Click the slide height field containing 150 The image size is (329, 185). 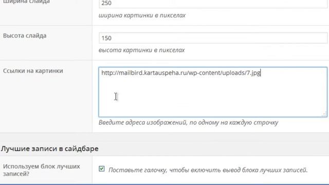click(213, 38)
